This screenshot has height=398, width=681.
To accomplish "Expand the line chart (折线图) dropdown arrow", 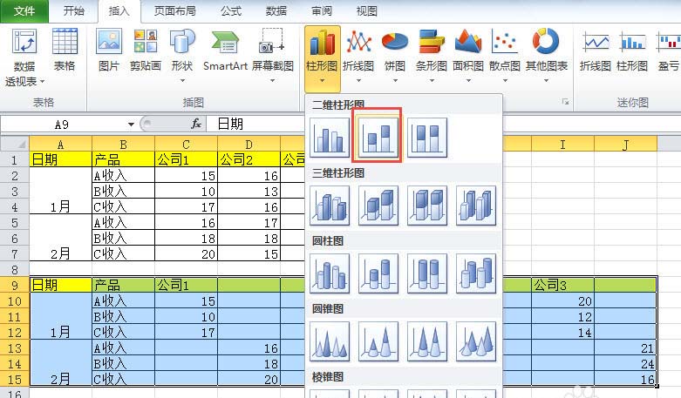I will pyautogui.click(x=358, y=80).
